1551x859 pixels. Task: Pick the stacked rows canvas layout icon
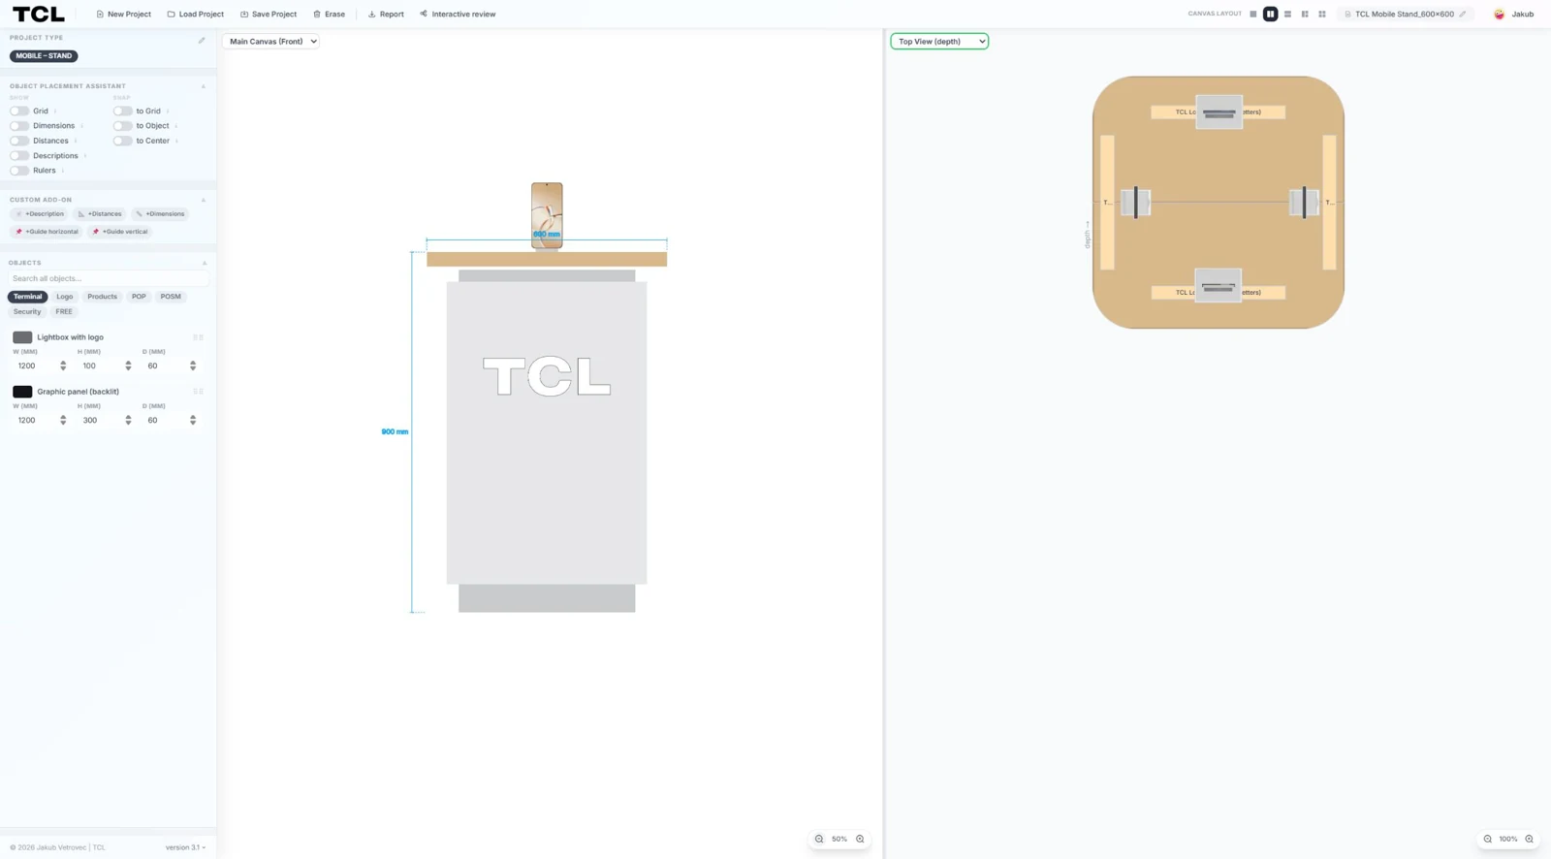(1287, 15)
